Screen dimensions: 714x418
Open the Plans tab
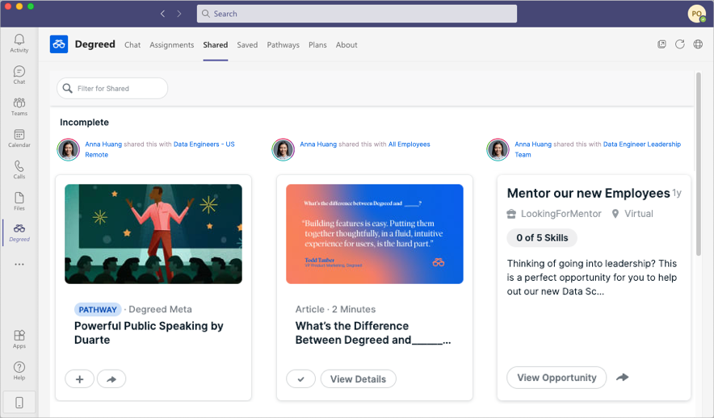point(317,44)
